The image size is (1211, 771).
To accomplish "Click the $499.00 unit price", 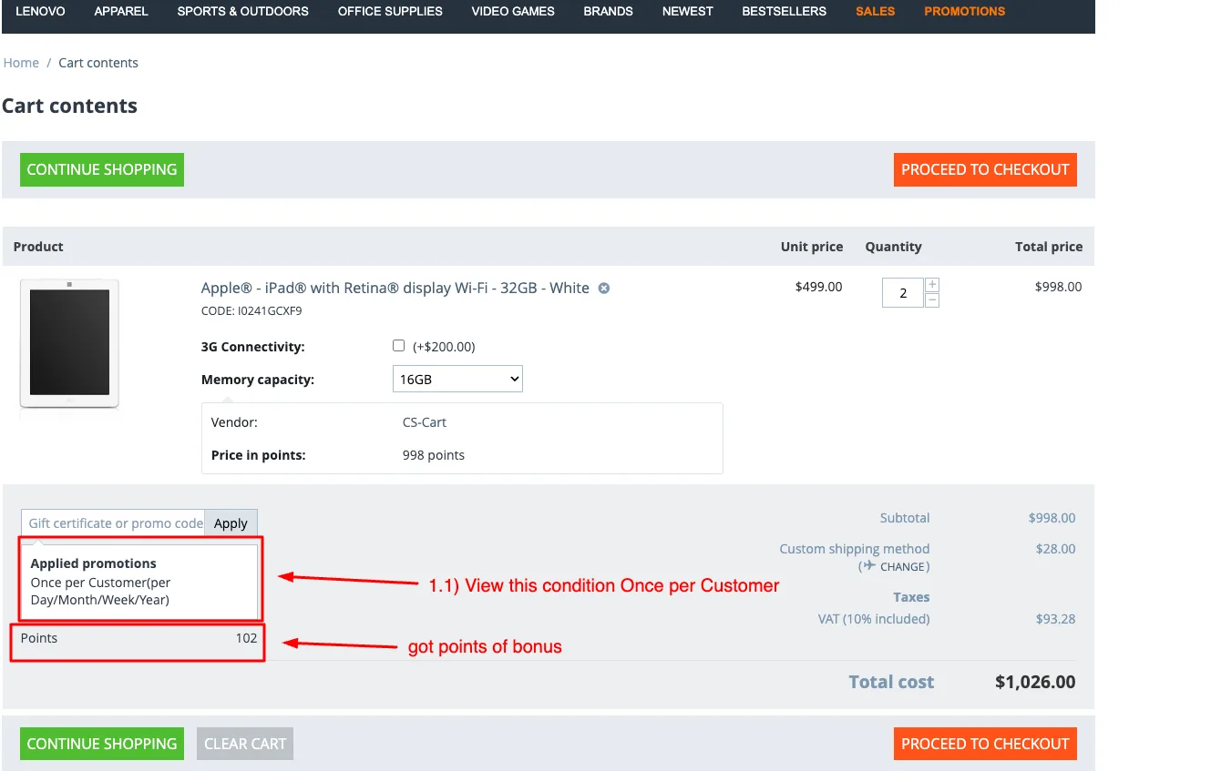I will (x=819, y=287).
